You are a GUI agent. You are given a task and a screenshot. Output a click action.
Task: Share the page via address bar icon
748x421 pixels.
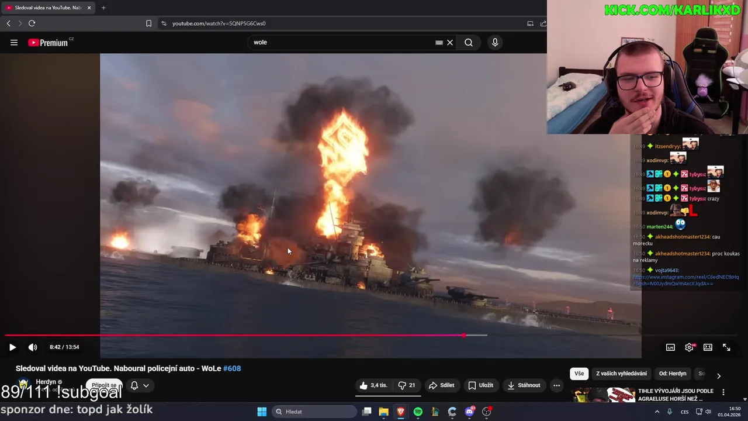pyautogui.click(x=543, y=23)
